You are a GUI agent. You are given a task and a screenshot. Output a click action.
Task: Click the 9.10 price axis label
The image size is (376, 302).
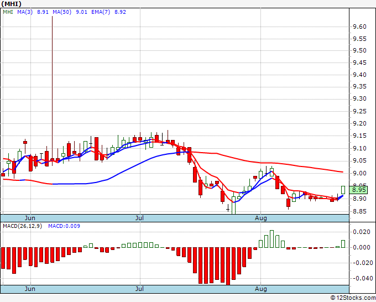coord(360,148)
